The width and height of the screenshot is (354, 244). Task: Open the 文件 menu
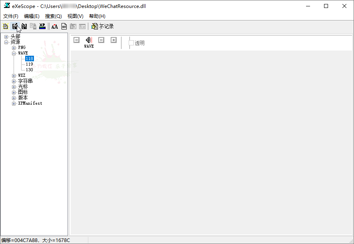tap(10, 16)
